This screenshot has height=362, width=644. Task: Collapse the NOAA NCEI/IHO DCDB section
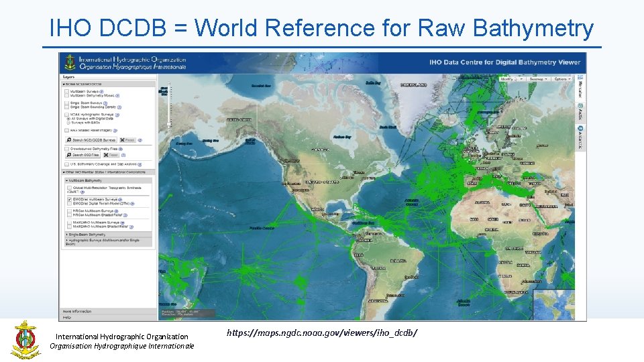109,84
